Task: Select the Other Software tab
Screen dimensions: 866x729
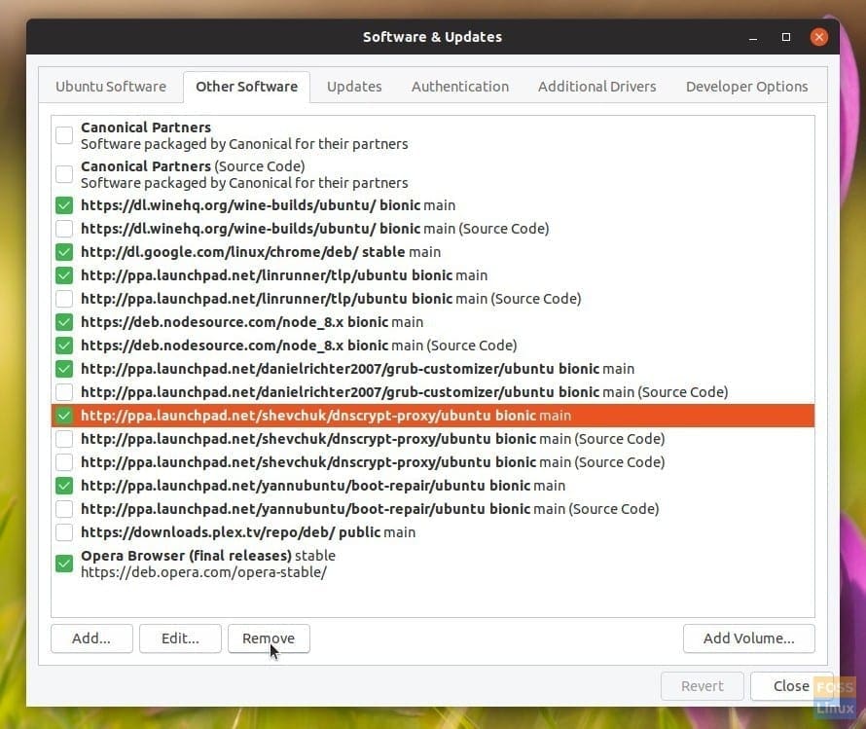Action: (246, 87)
